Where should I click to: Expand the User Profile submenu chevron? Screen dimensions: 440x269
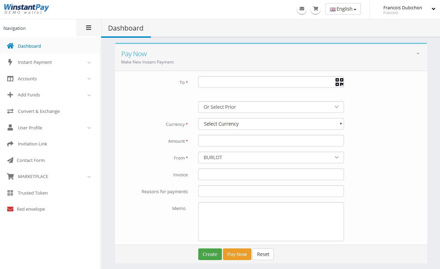point(89,128)
